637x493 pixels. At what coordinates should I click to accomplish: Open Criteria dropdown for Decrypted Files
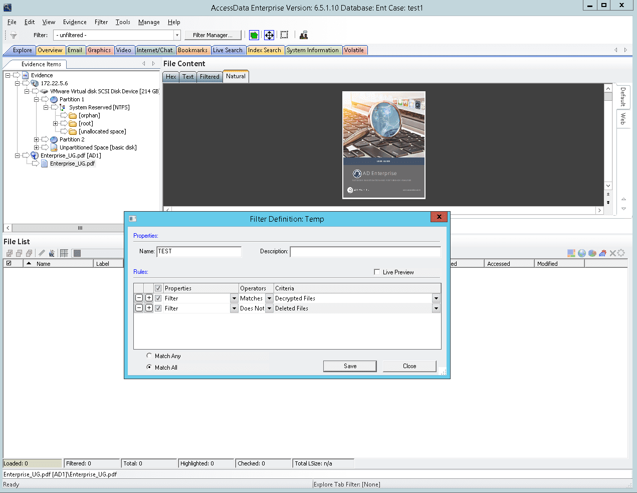436,298
